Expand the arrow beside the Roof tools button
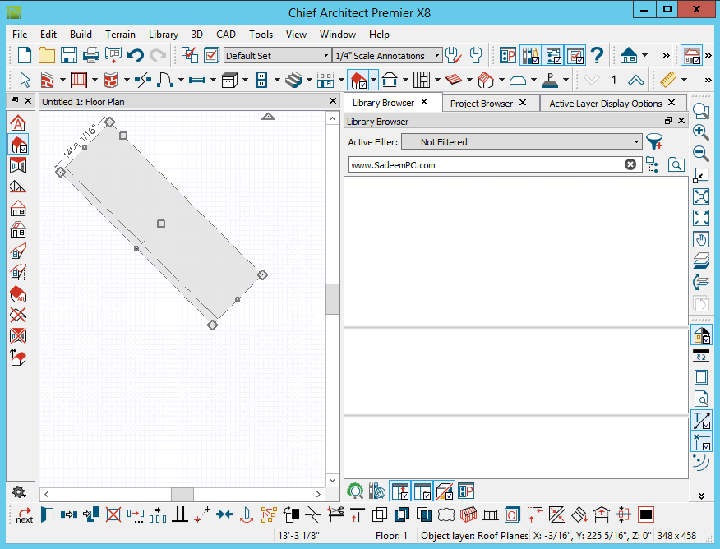This screenshot has height=549, width=720. [374, 80]
